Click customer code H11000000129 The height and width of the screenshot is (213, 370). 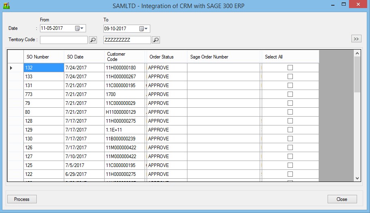point(124,112)
